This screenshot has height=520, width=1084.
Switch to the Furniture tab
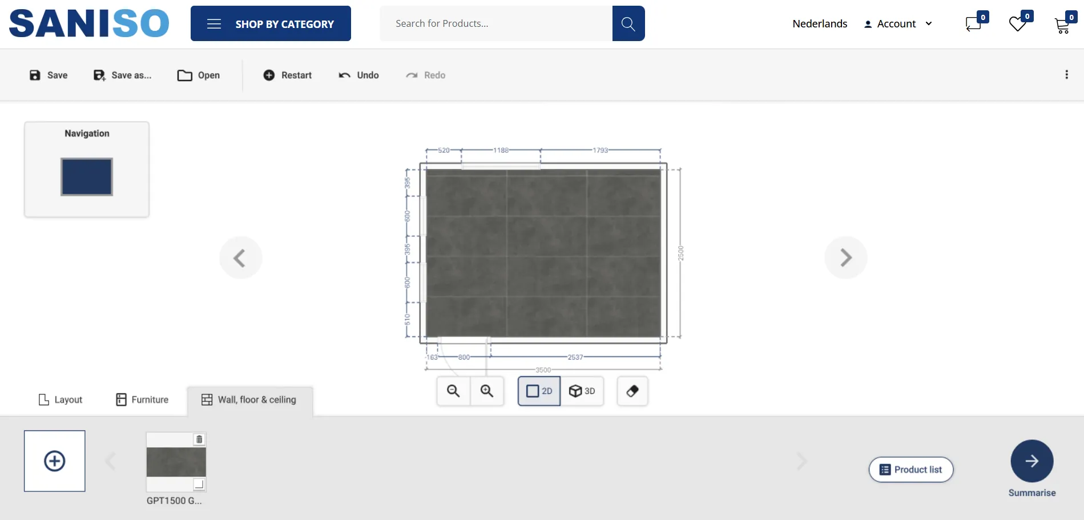click(142, 400)
